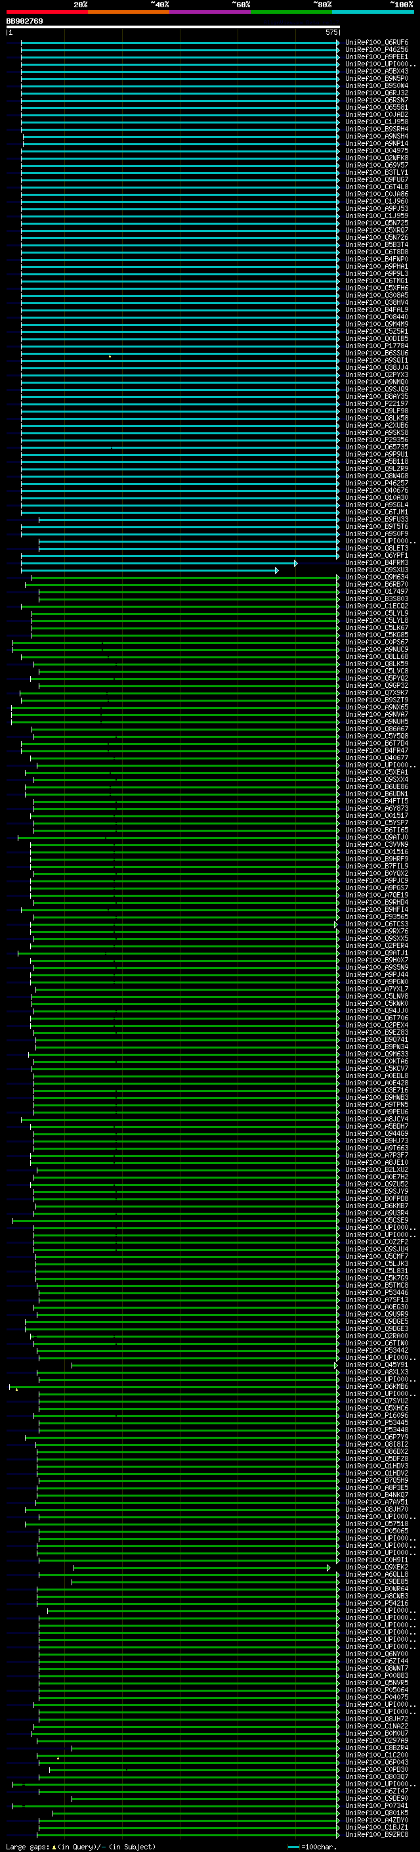The image size is (420, 1852).
Task: Select the UniRef100_P17784 label
Action: coord(377,346)
